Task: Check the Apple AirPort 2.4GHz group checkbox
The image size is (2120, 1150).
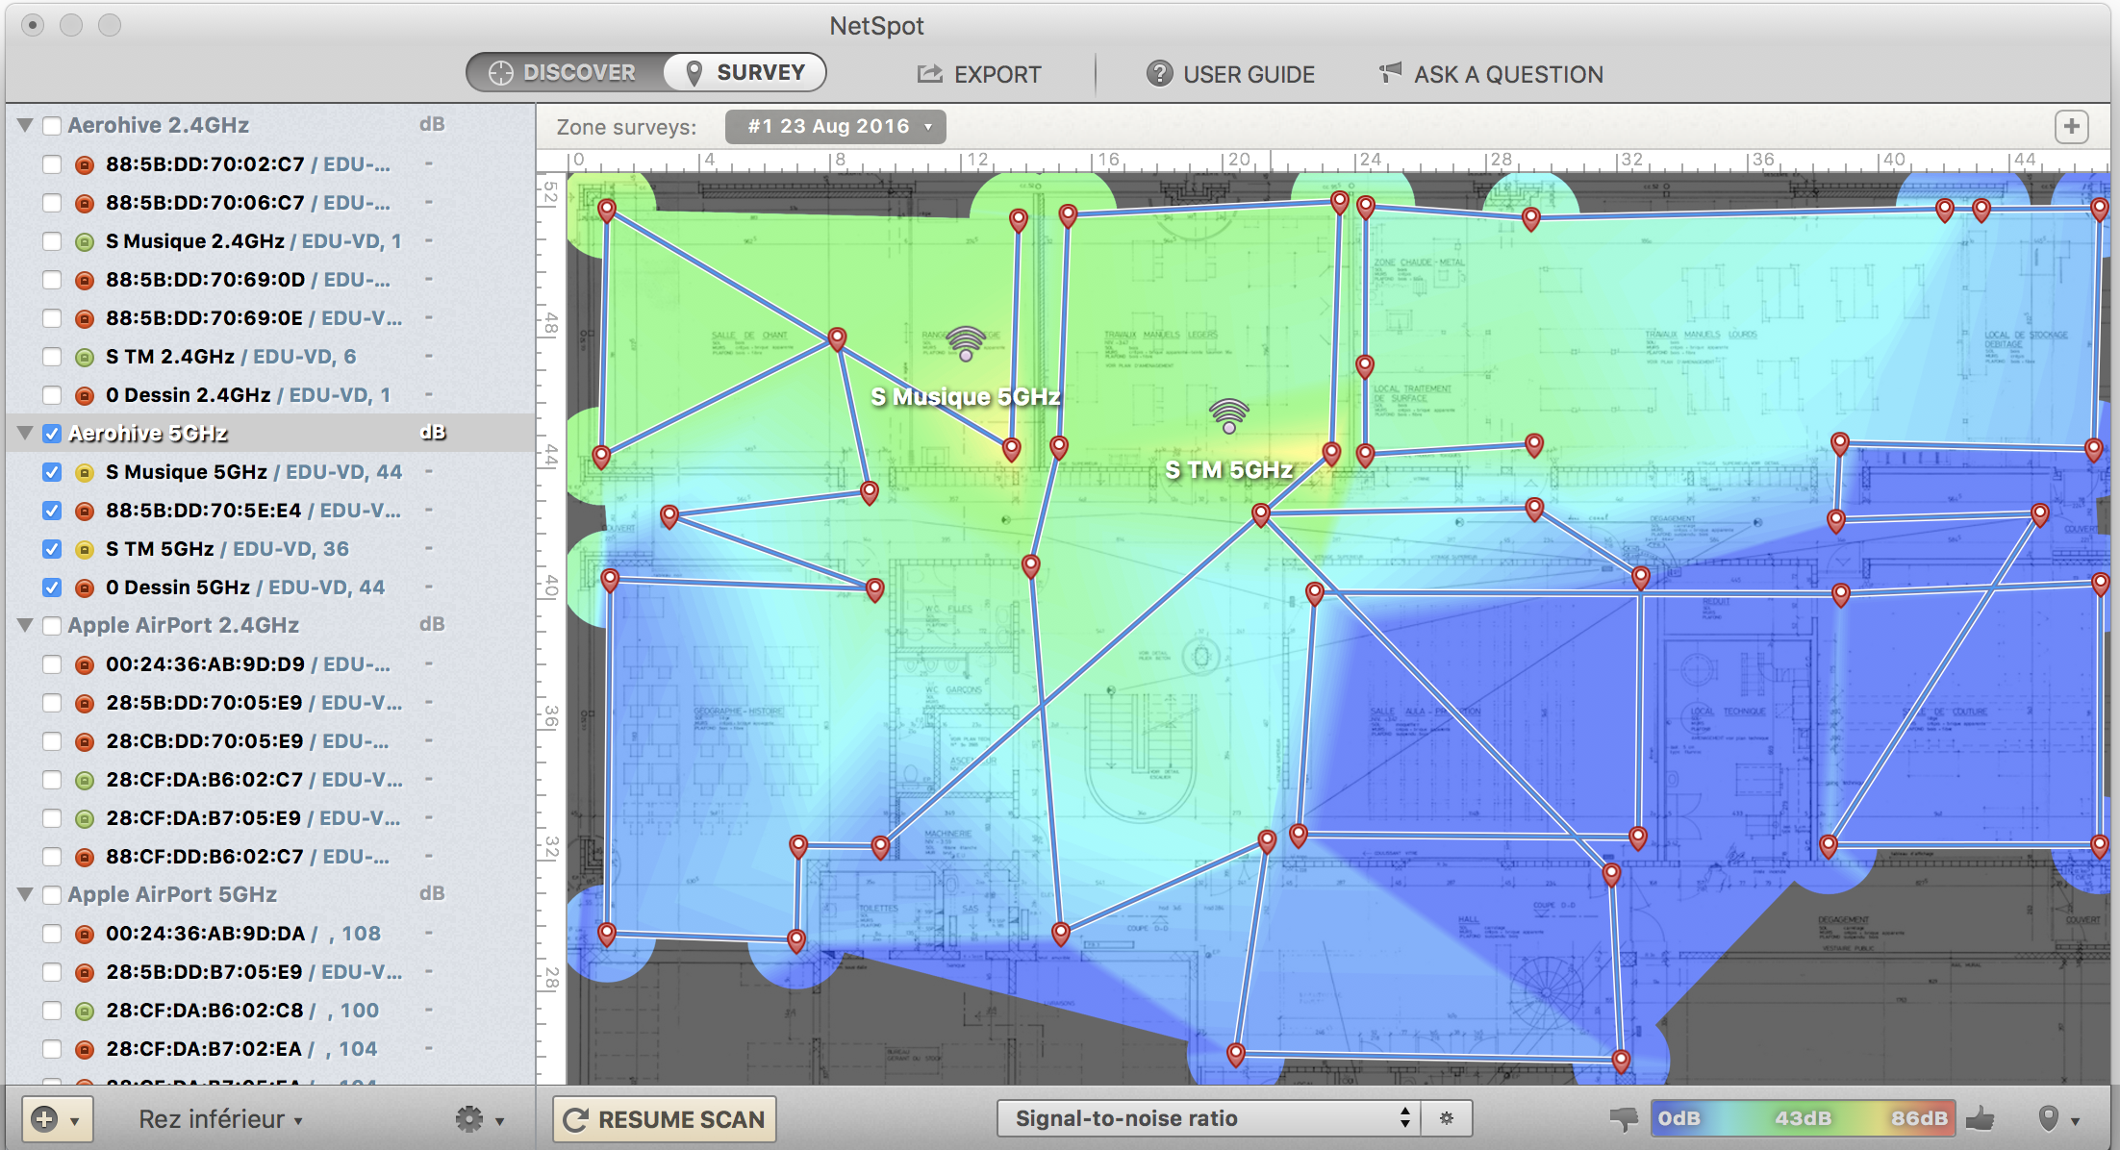Action: 52,626
